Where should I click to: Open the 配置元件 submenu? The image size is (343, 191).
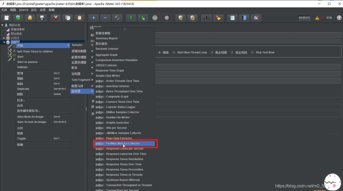pyautogui.click(x=82, y=86)
